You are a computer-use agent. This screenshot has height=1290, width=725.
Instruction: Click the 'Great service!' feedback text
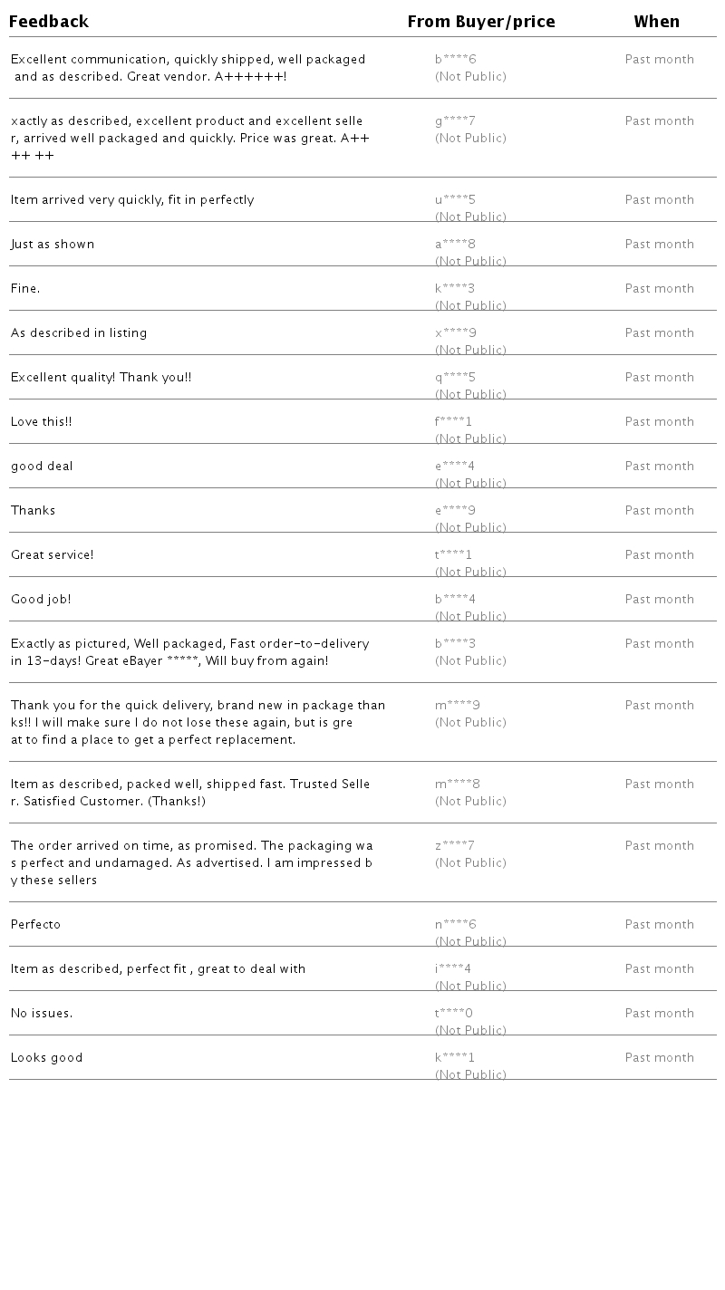click(52, 555)
